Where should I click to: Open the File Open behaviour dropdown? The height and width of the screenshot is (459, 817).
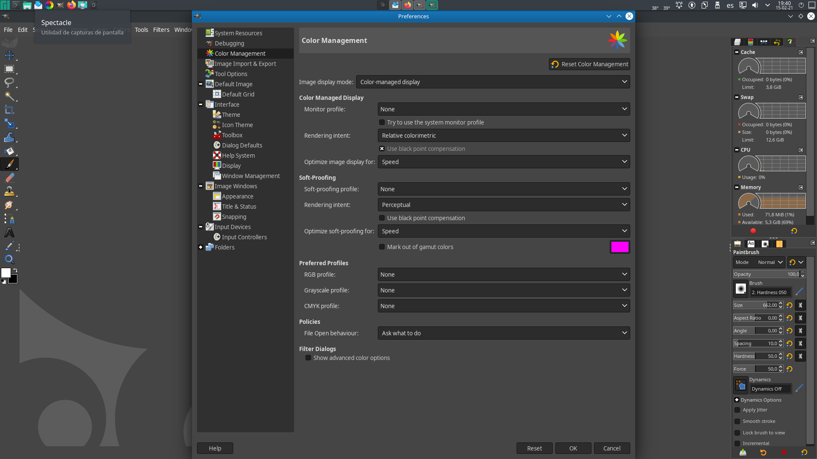(503, 333)
